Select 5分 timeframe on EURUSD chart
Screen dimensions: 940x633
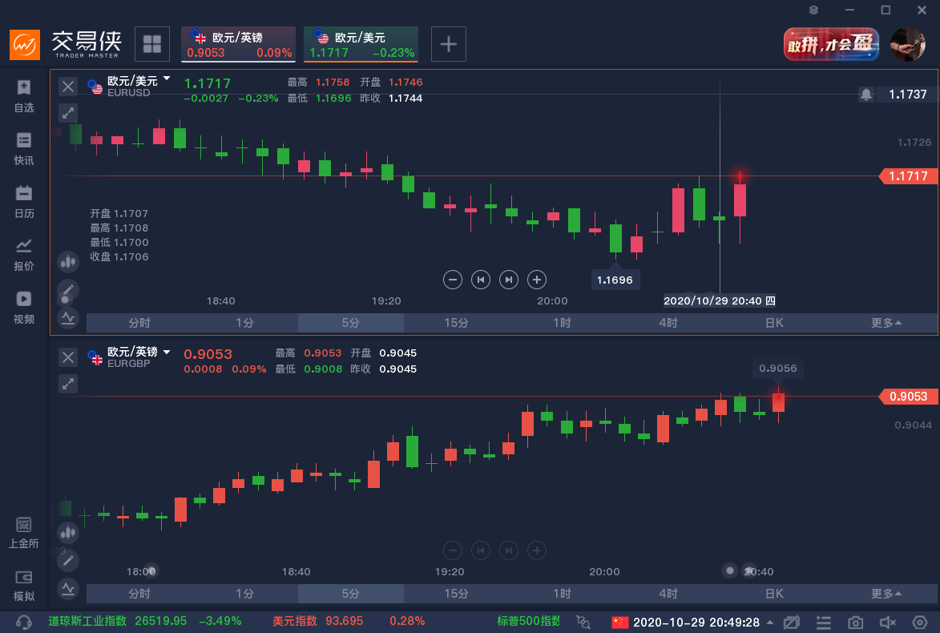point(351,322)
